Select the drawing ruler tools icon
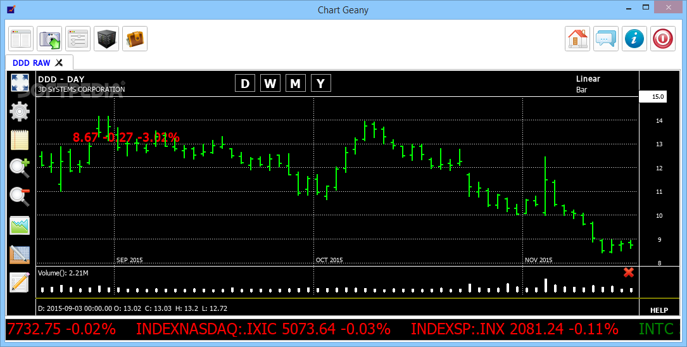 pyautogui.click(x=20, y=254)
